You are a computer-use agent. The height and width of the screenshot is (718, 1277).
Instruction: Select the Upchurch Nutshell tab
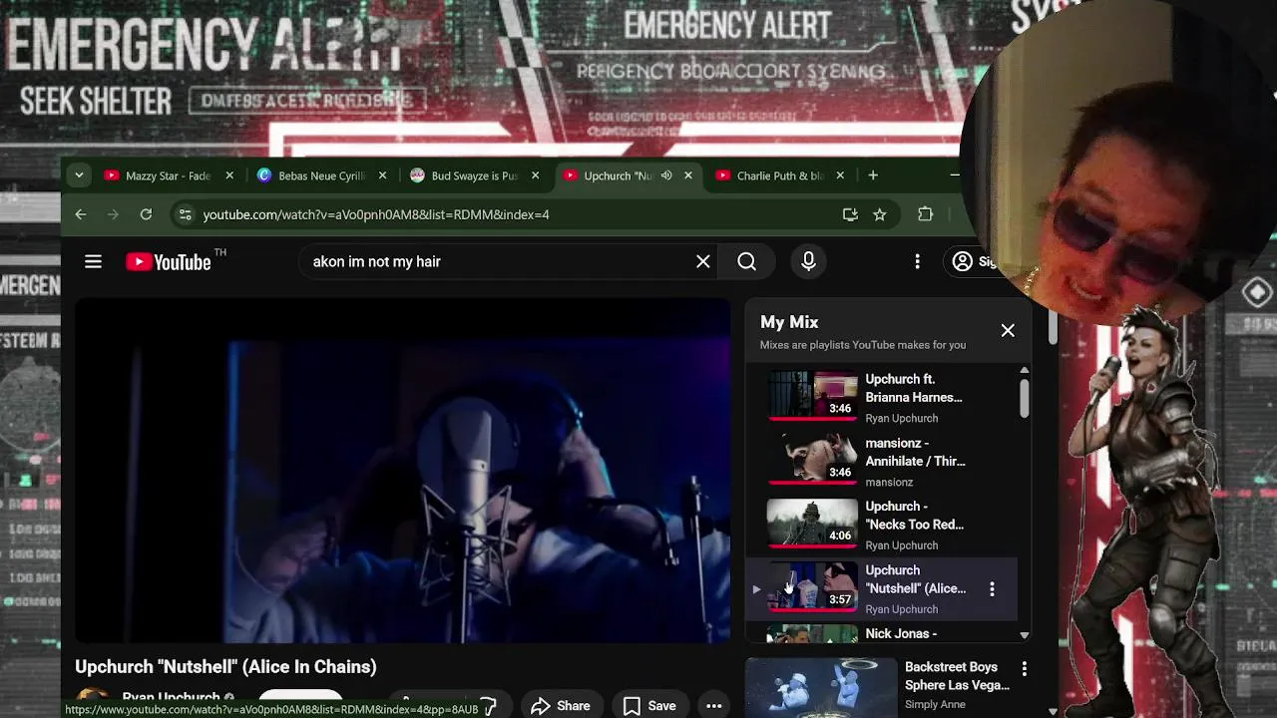[x=618, y=176]
